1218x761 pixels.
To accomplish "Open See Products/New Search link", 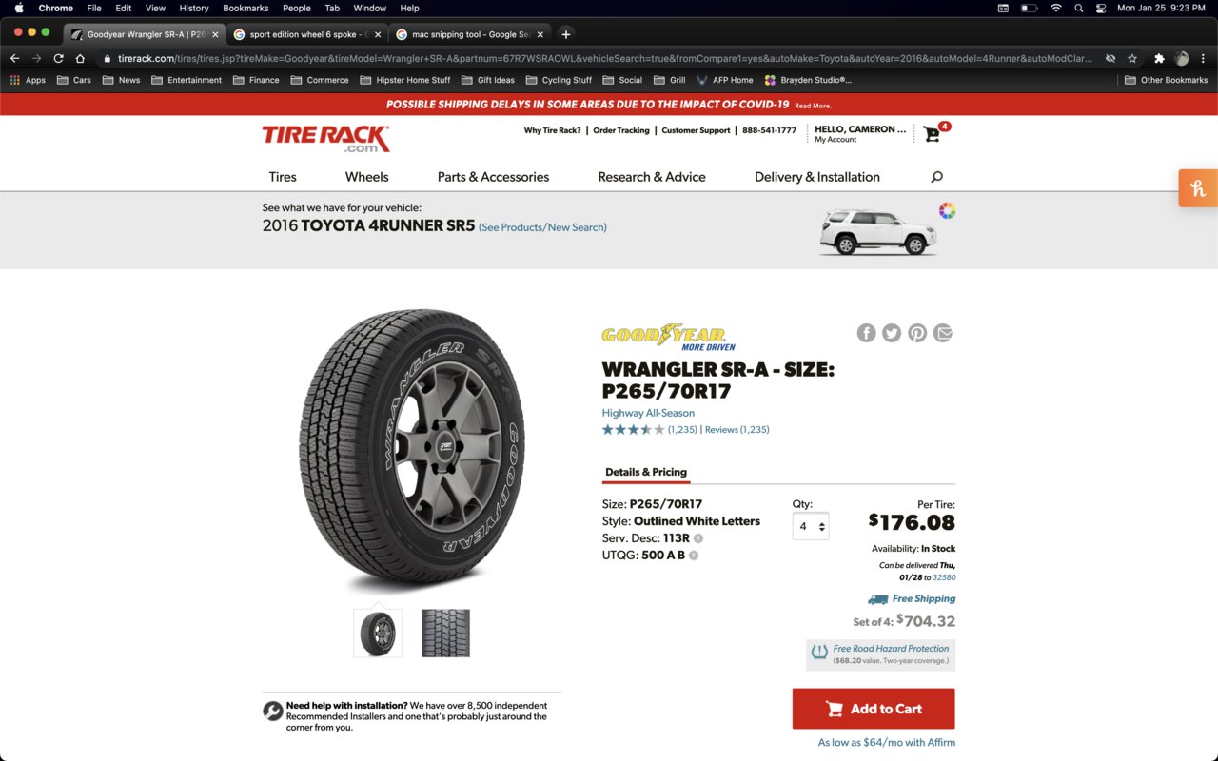I will [542, 227].
